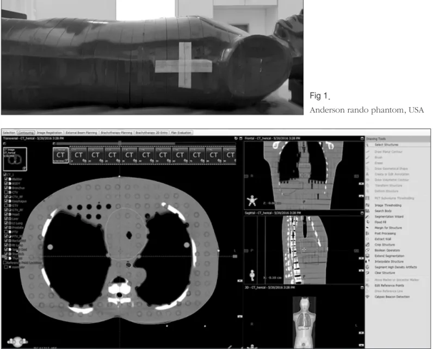Click Sagittal view orientation figure icon

click(x=252, y=275)
